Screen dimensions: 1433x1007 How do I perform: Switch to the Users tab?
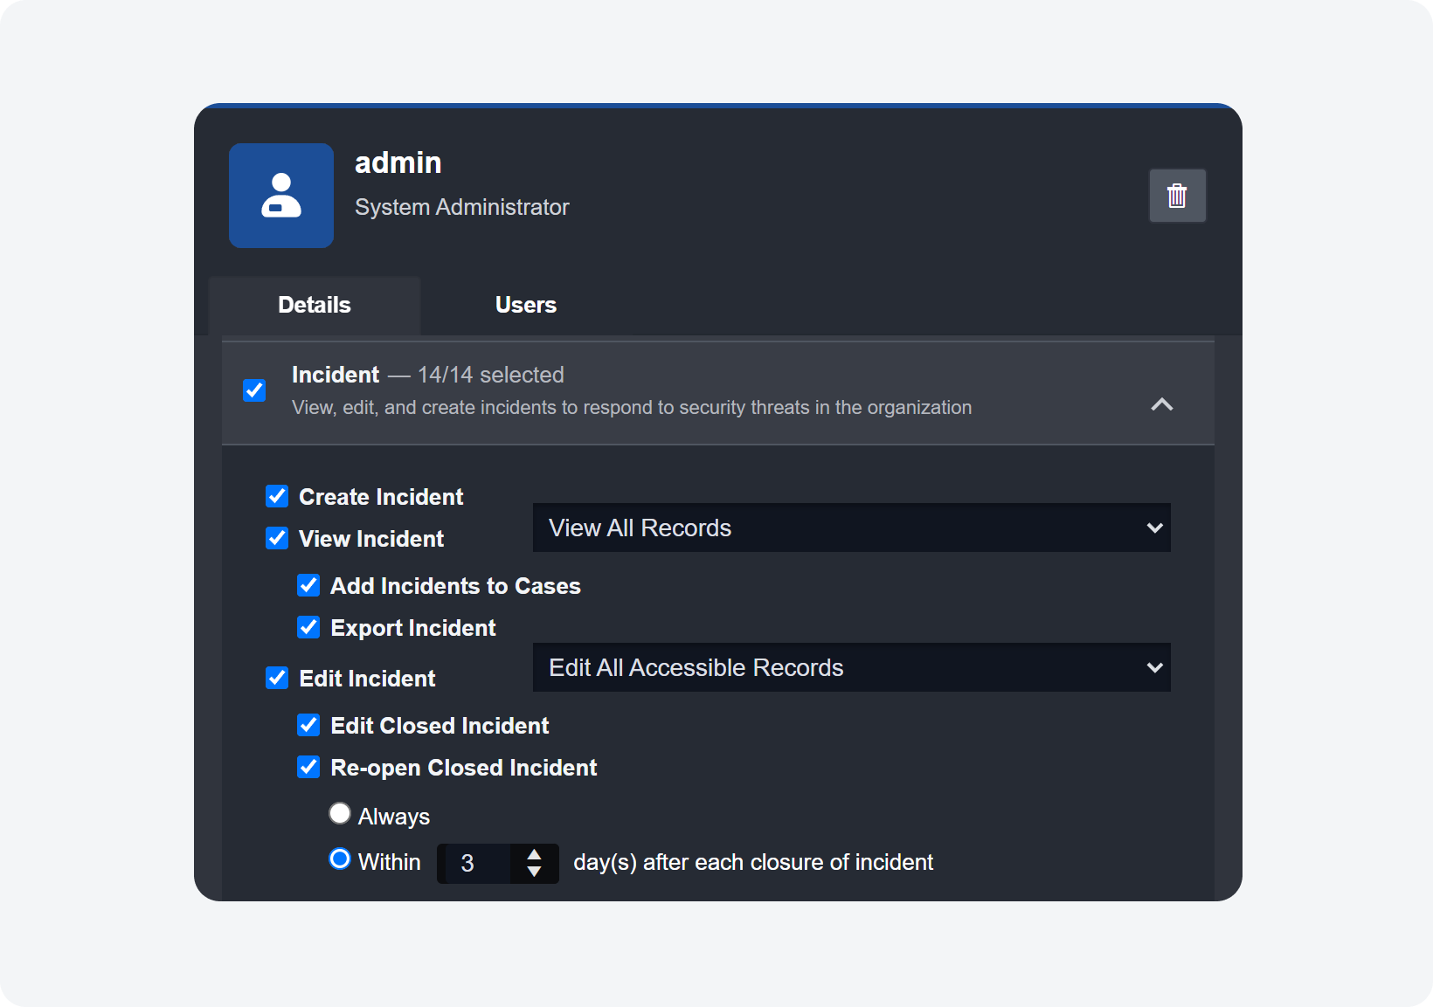pyautogui.click(x=525, y=305)
